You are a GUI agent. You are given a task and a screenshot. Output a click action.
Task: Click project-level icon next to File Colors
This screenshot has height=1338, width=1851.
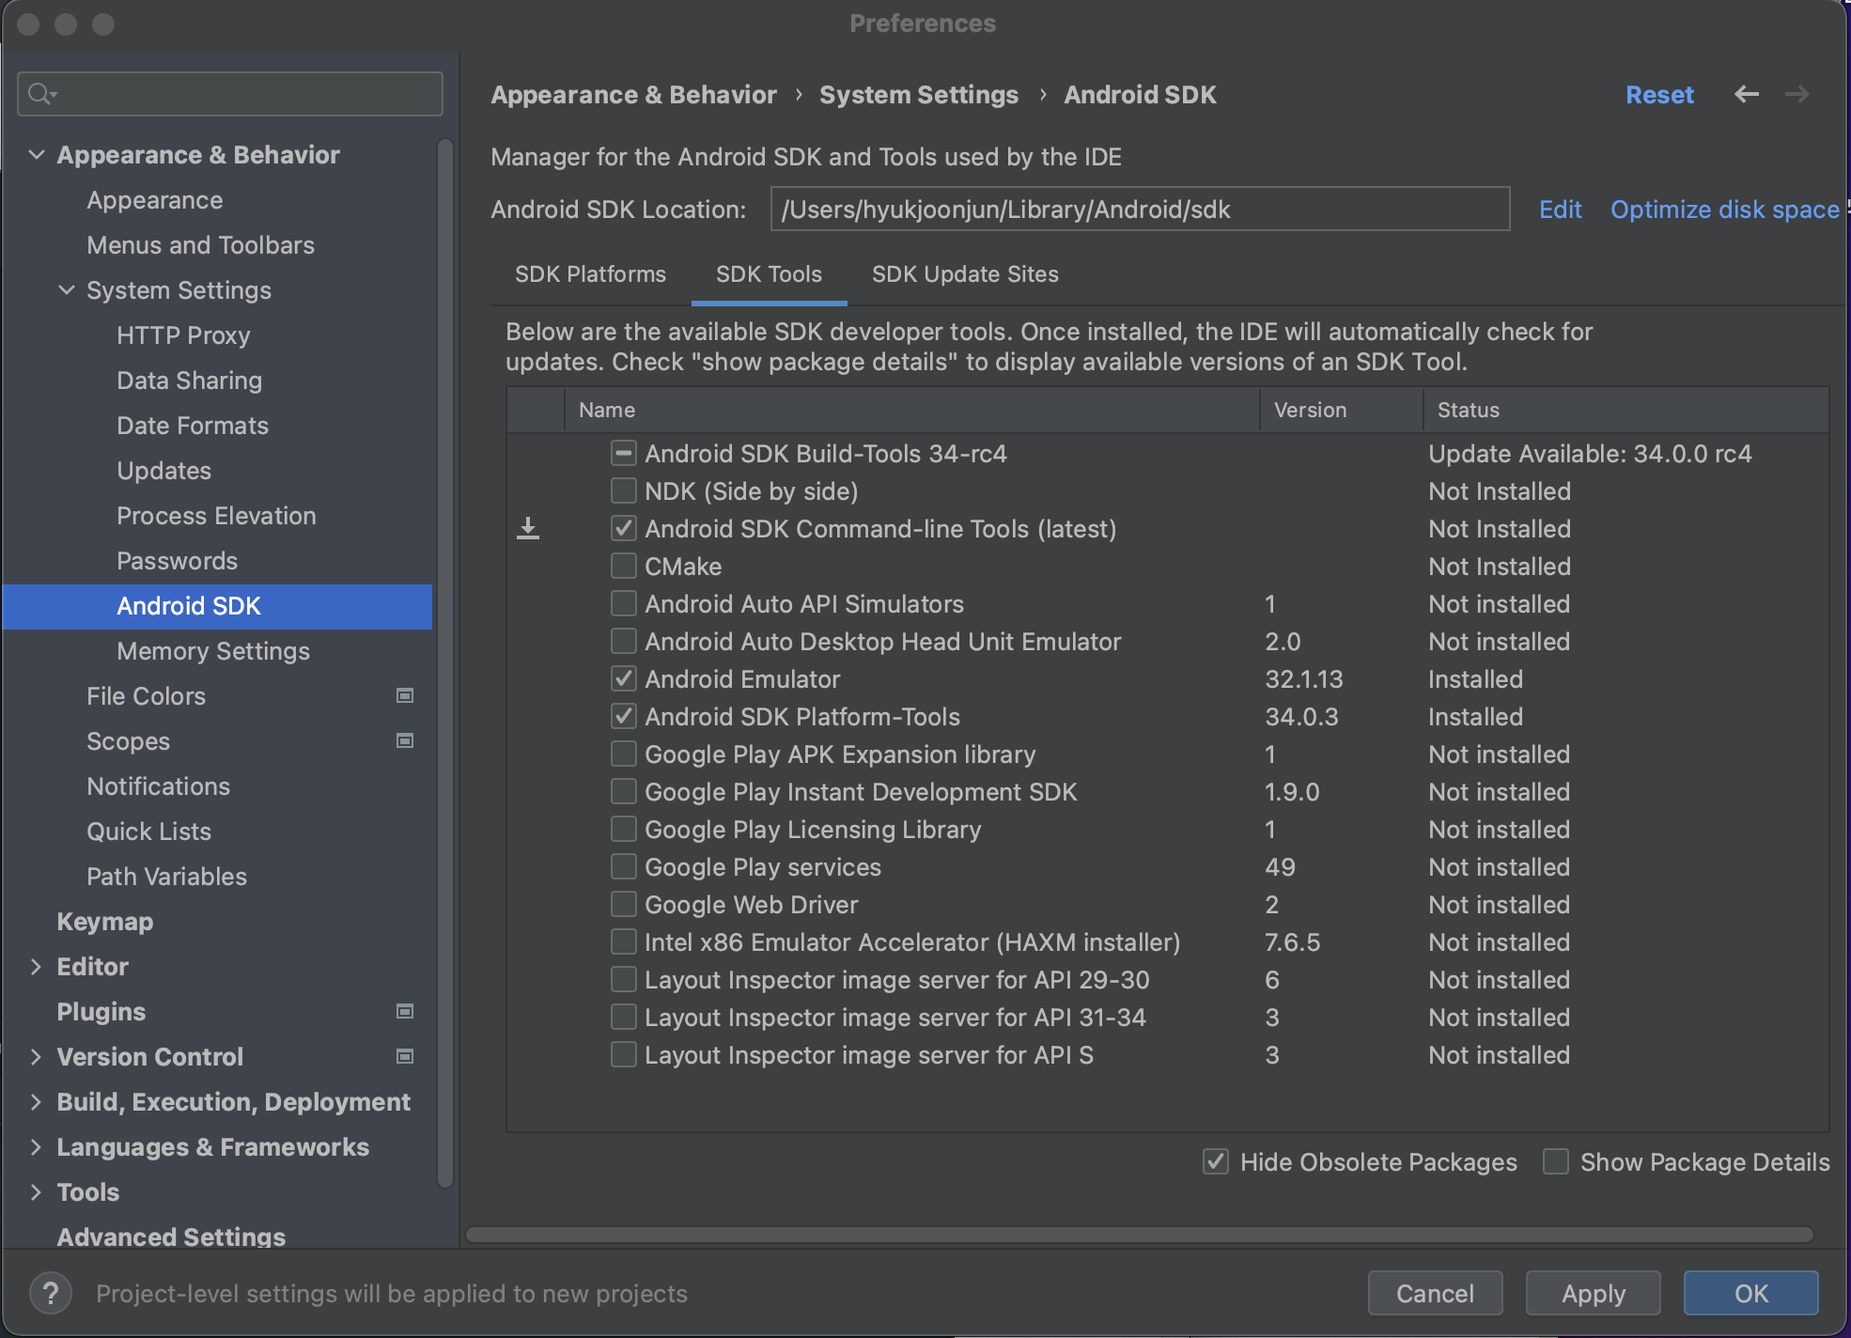click(x=405, y=695)
